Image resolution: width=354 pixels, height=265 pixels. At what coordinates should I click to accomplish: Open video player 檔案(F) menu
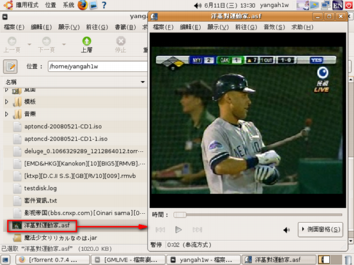click(x=163, y=27)
